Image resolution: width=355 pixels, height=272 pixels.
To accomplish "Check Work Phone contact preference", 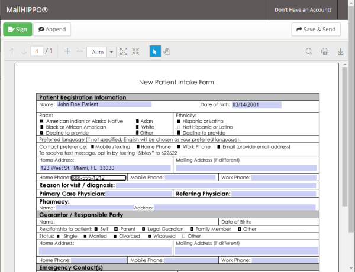I will tap(179, 147).
